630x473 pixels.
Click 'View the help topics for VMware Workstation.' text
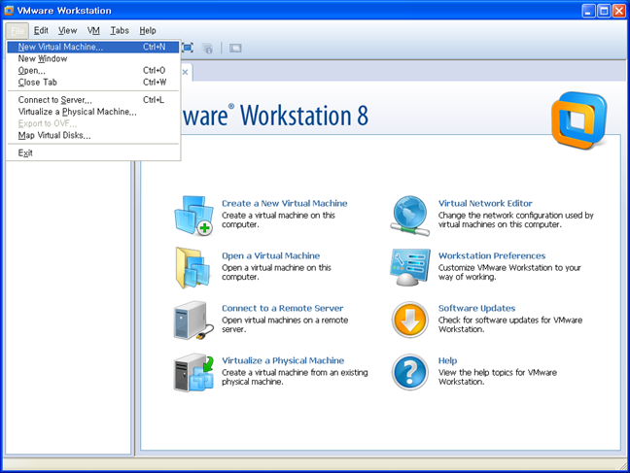pyautogui.click(x=498, y=377)
